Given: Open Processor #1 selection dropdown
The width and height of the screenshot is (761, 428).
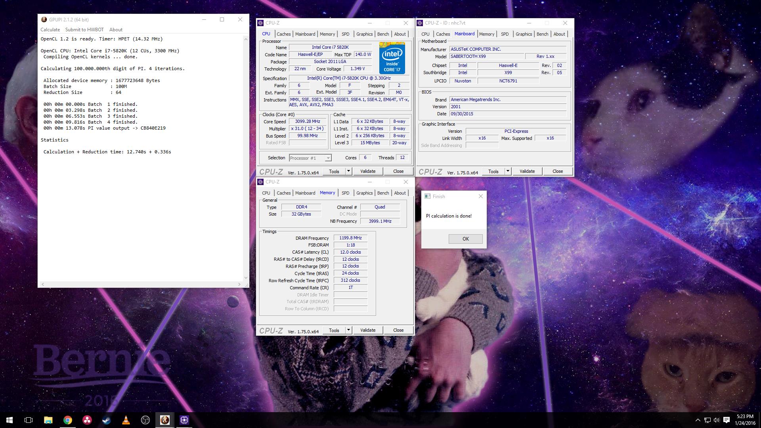Looking at the screenshot, I should [310, 158].
